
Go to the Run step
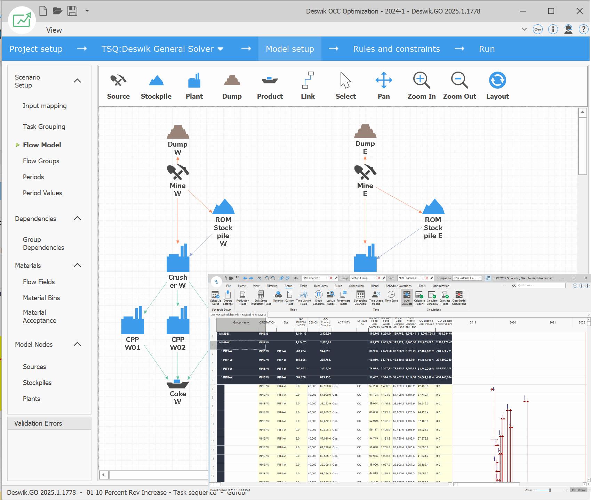(487, 49)
